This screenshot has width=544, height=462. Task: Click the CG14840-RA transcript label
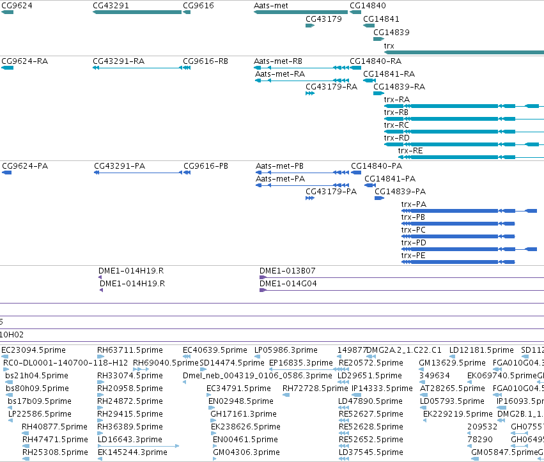(x=375, y=61)
